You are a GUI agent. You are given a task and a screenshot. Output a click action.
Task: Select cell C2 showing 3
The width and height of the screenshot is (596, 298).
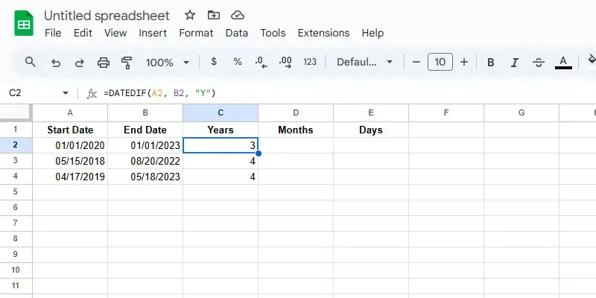[221, 145]
